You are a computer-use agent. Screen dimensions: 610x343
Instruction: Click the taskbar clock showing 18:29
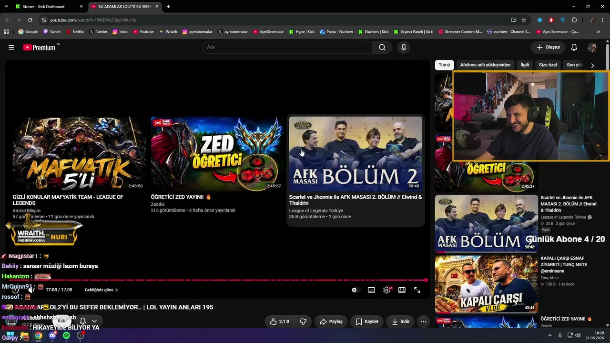point(595,335)
